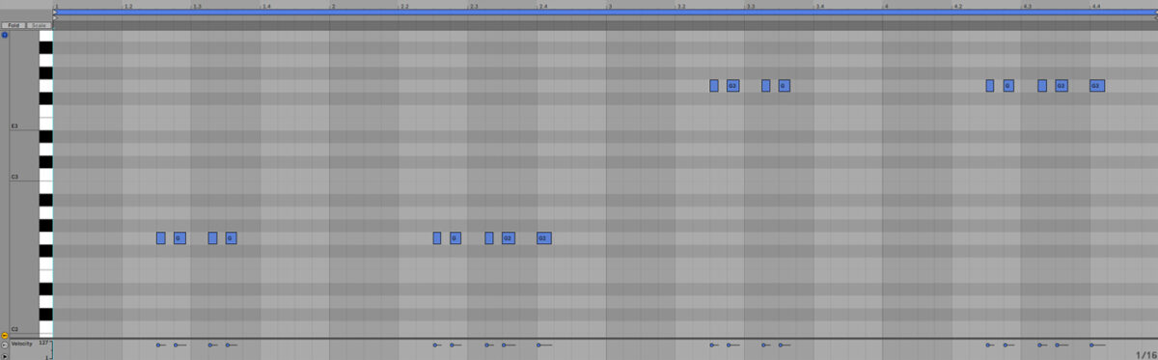The width and height of the screenshot is (1158, 360).
Task: Click the velocity marker under the 2.4 note
Action: click(539, 345)
